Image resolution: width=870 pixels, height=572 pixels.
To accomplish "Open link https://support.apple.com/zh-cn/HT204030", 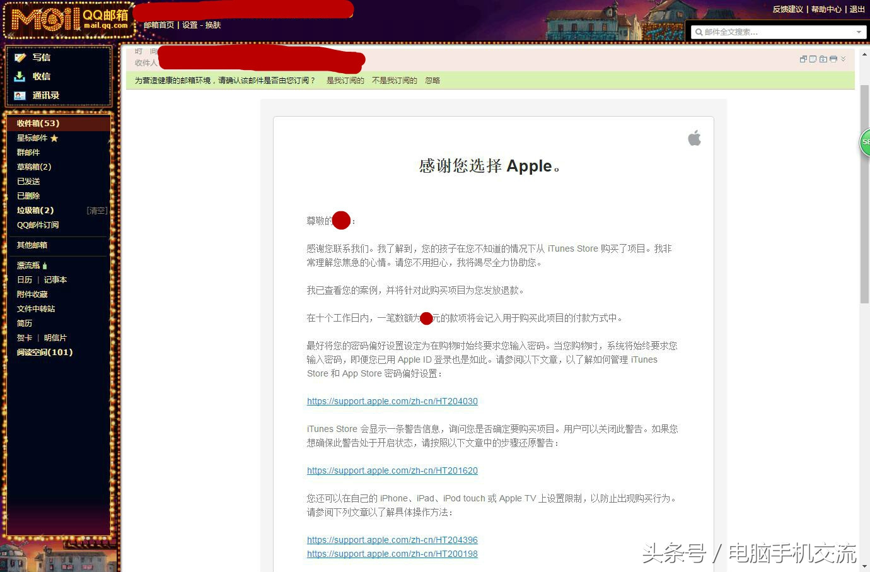I will pyautogui.click(x=392, y=401).
